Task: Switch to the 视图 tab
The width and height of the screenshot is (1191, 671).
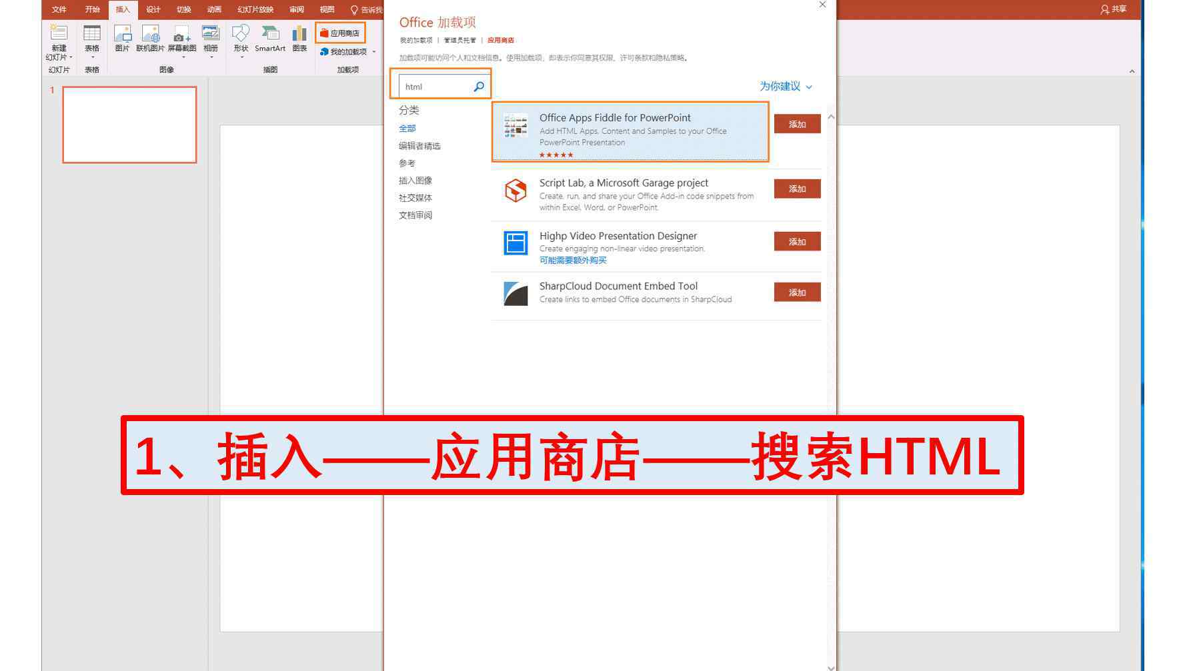Action: pyautogui.click(x=327, y=9)
